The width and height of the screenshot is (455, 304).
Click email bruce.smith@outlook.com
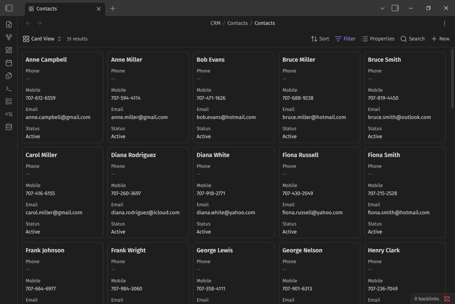point(399,117)
